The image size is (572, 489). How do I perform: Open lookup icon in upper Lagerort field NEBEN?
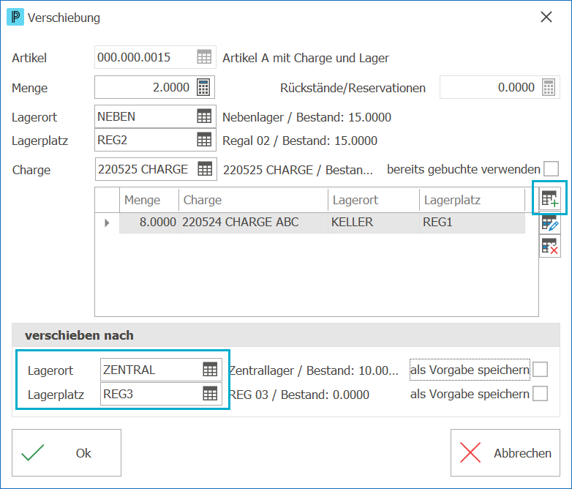click(x=204, y=116)
